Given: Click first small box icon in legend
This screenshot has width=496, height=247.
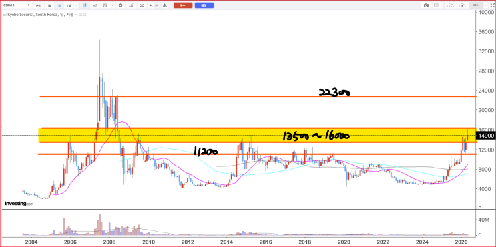Looking at the screenshot, I should 80,15.
